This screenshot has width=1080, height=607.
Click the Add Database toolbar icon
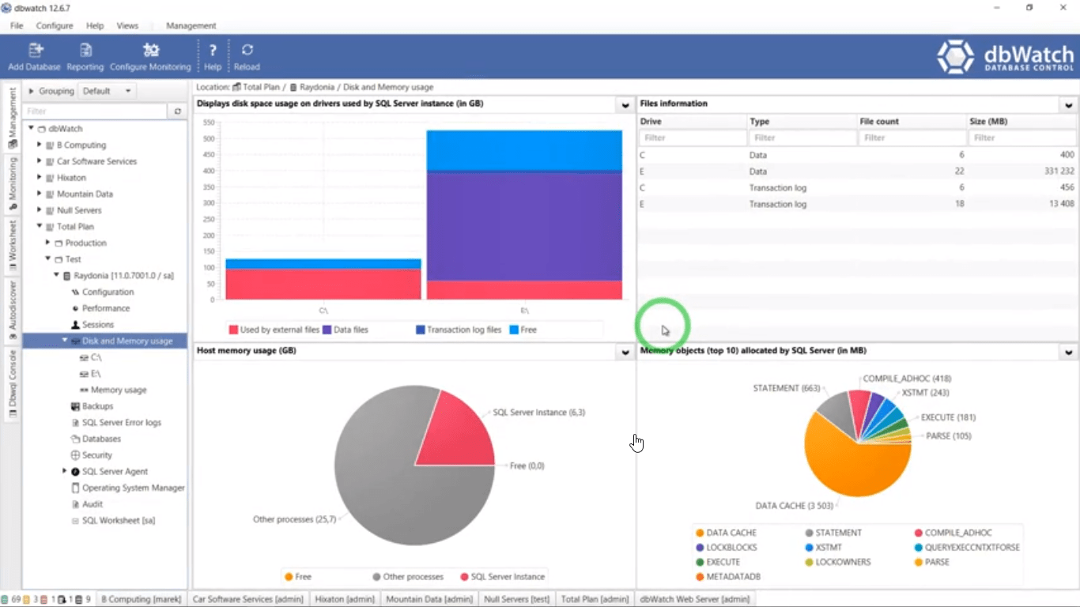35,50
